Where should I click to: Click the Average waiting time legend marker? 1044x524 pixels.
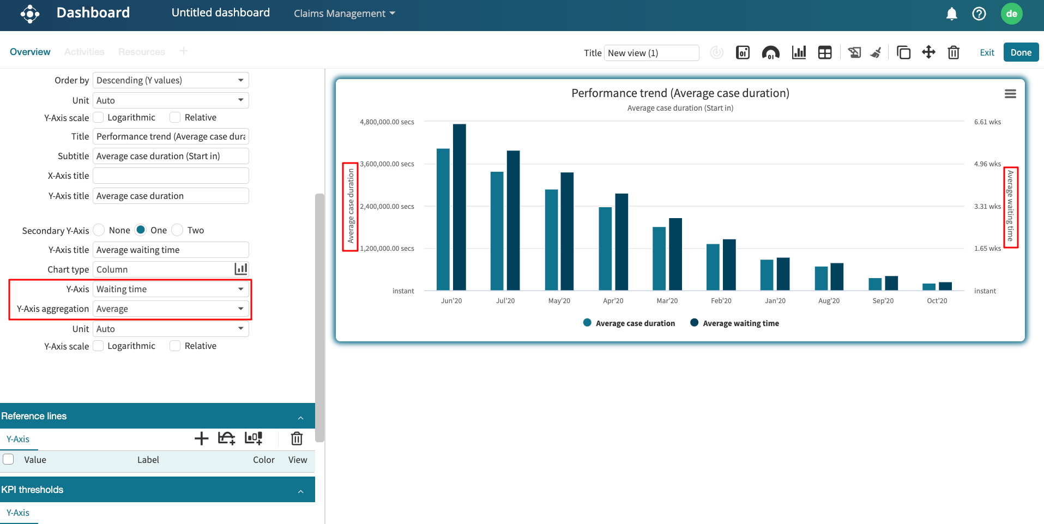694,323
